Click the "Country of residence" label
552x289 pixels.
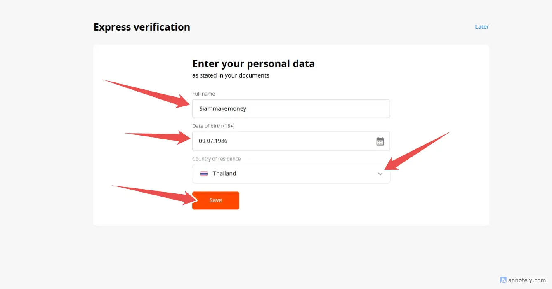[x=216, y=159]
